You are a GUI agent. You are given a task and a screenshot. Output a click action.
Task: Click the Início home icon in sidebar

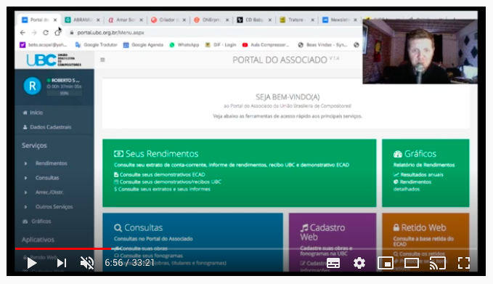pyautogui.click(x=25, y=113)
